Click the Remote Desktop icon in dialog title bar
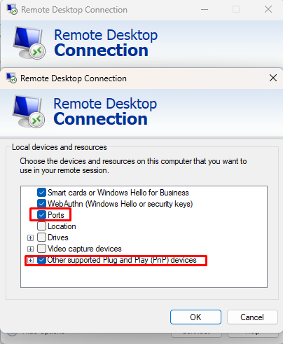 [x=11, y=78]
